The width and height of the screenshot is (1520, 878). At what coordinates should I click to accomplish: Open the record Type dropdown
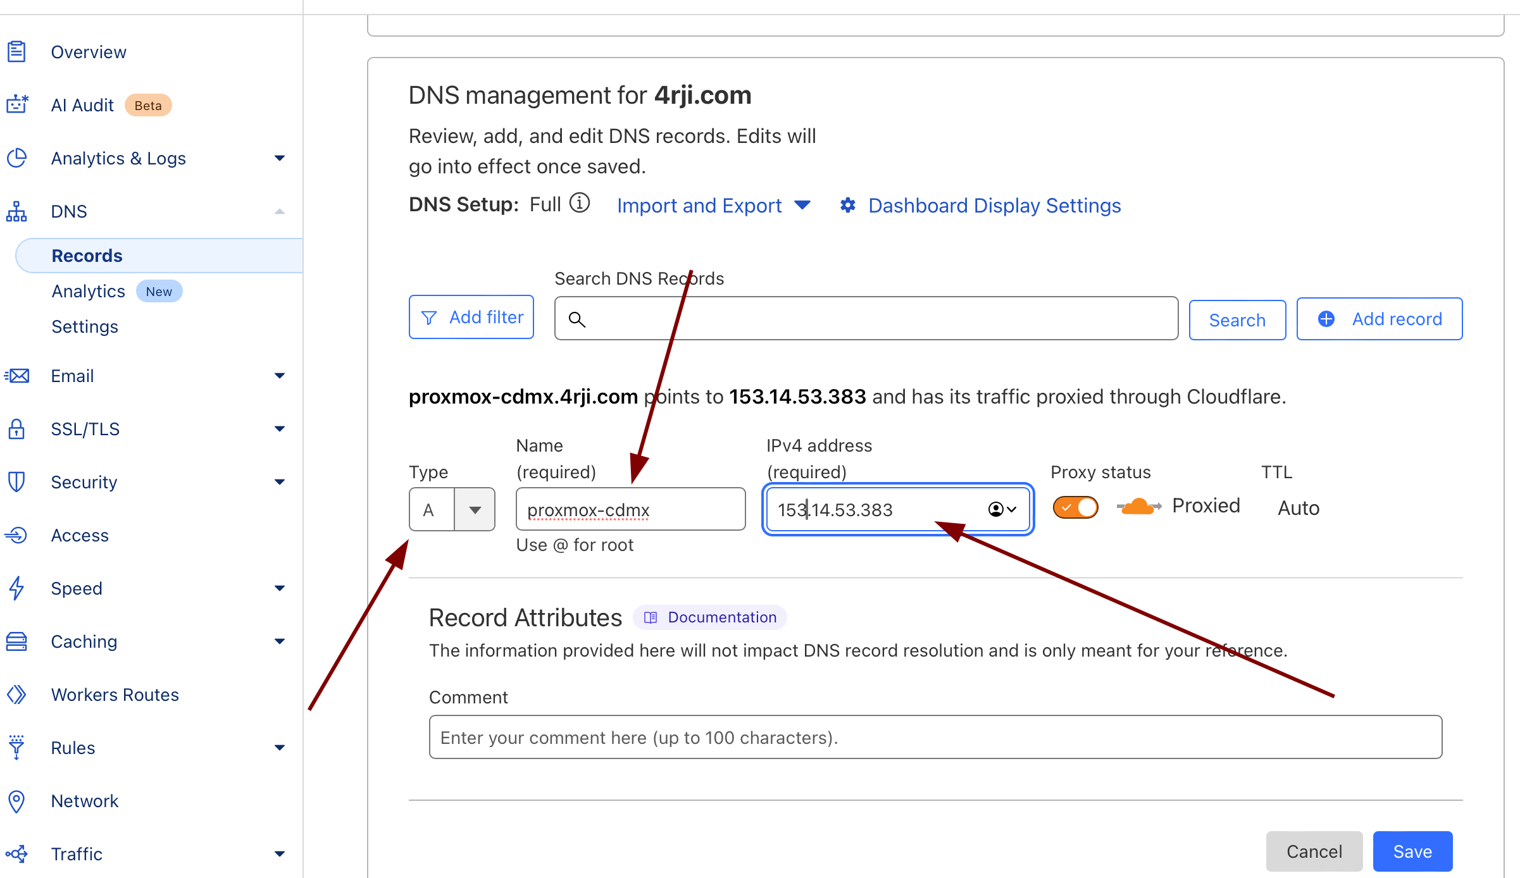point(474,510)
